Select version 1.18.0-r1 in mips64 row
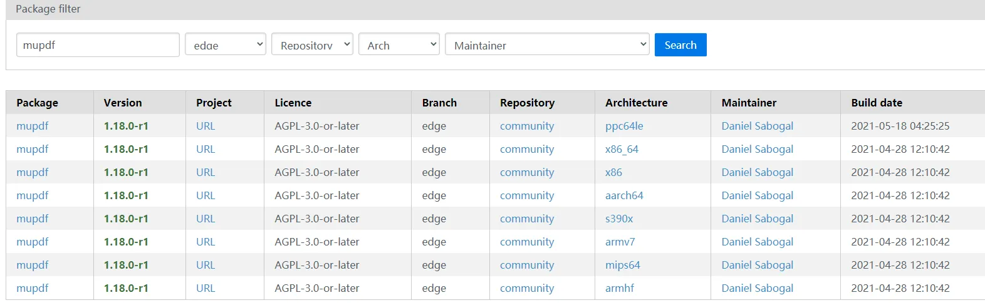Viewport: 985px width, 305px height. (x=126, y=265)
